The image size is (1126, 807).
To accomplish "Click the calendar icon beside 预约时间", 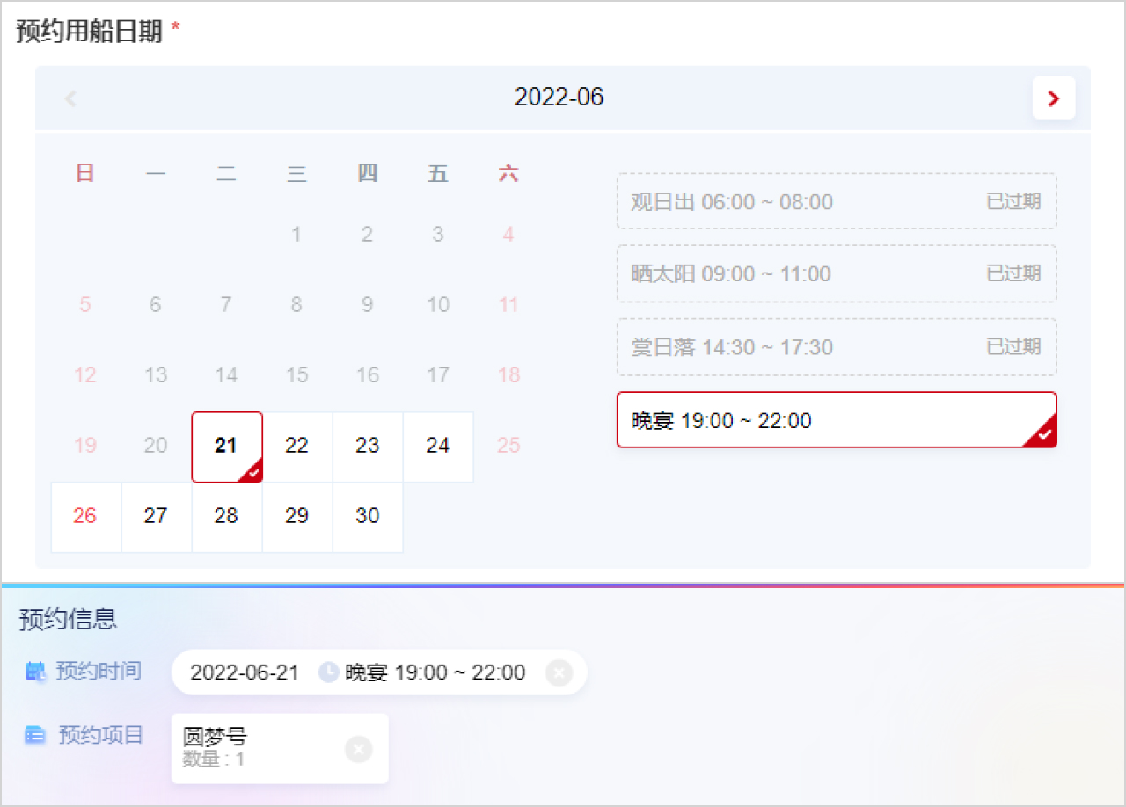I will pos(35,672).
